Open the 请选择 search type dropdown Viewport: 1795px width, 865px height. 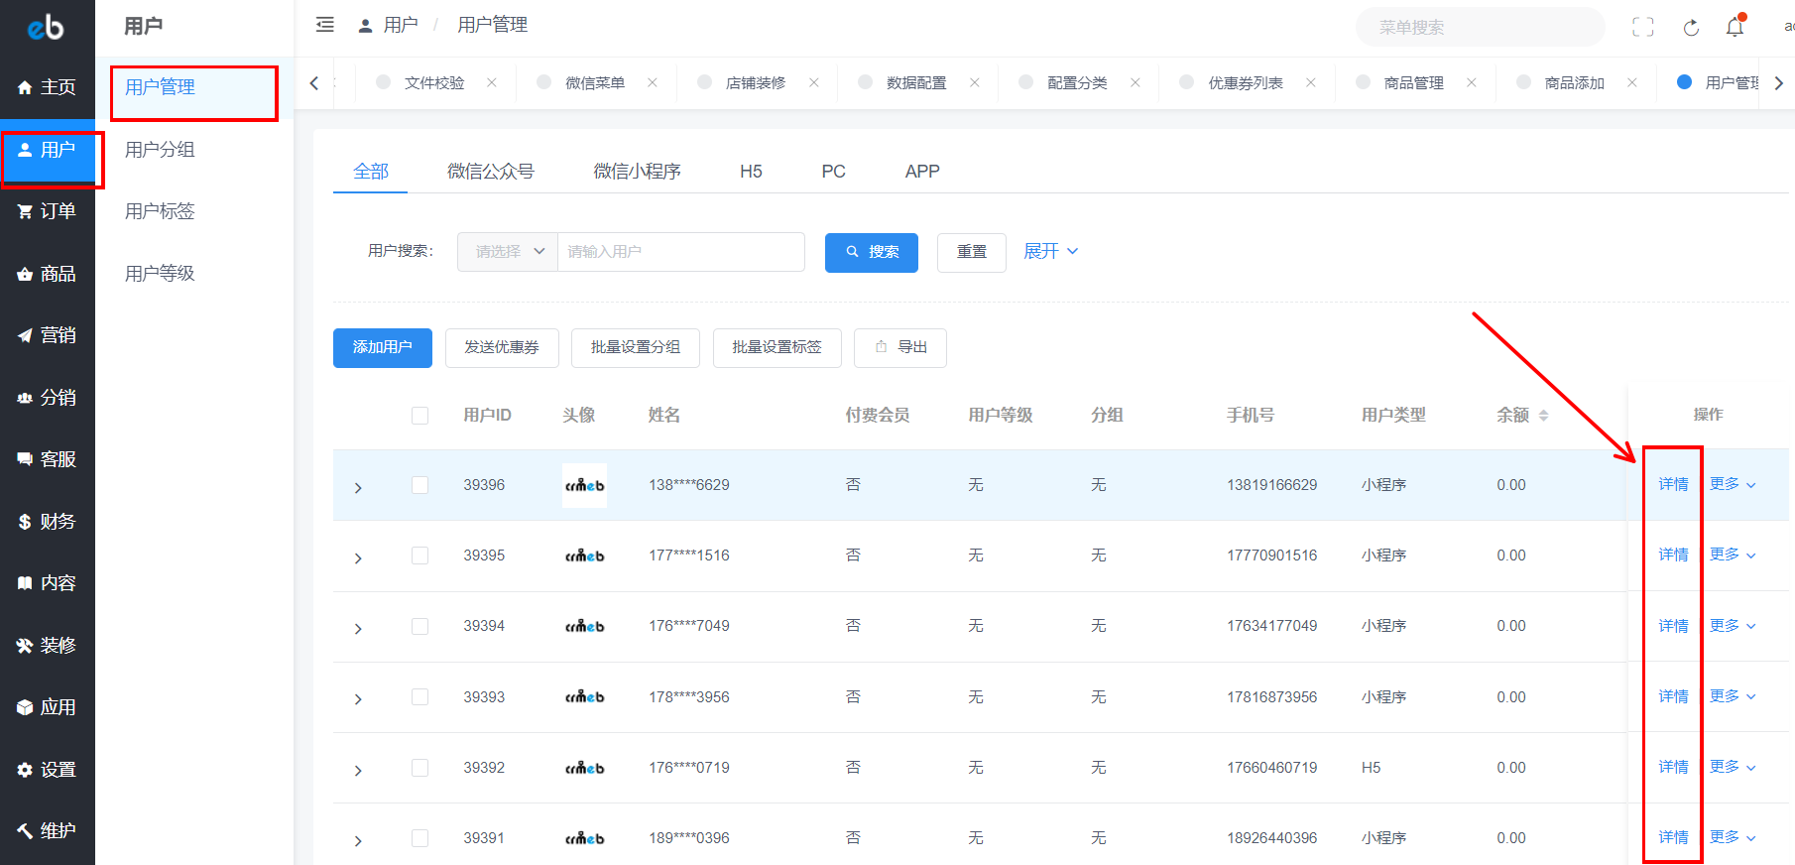[508, 252]
